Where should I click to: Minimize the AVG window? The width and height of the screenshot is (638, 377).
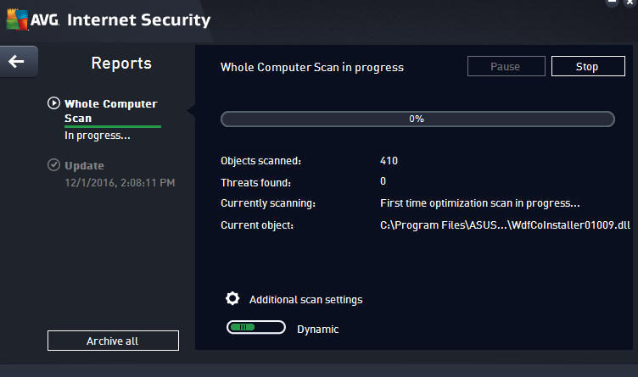click(612, 4)
